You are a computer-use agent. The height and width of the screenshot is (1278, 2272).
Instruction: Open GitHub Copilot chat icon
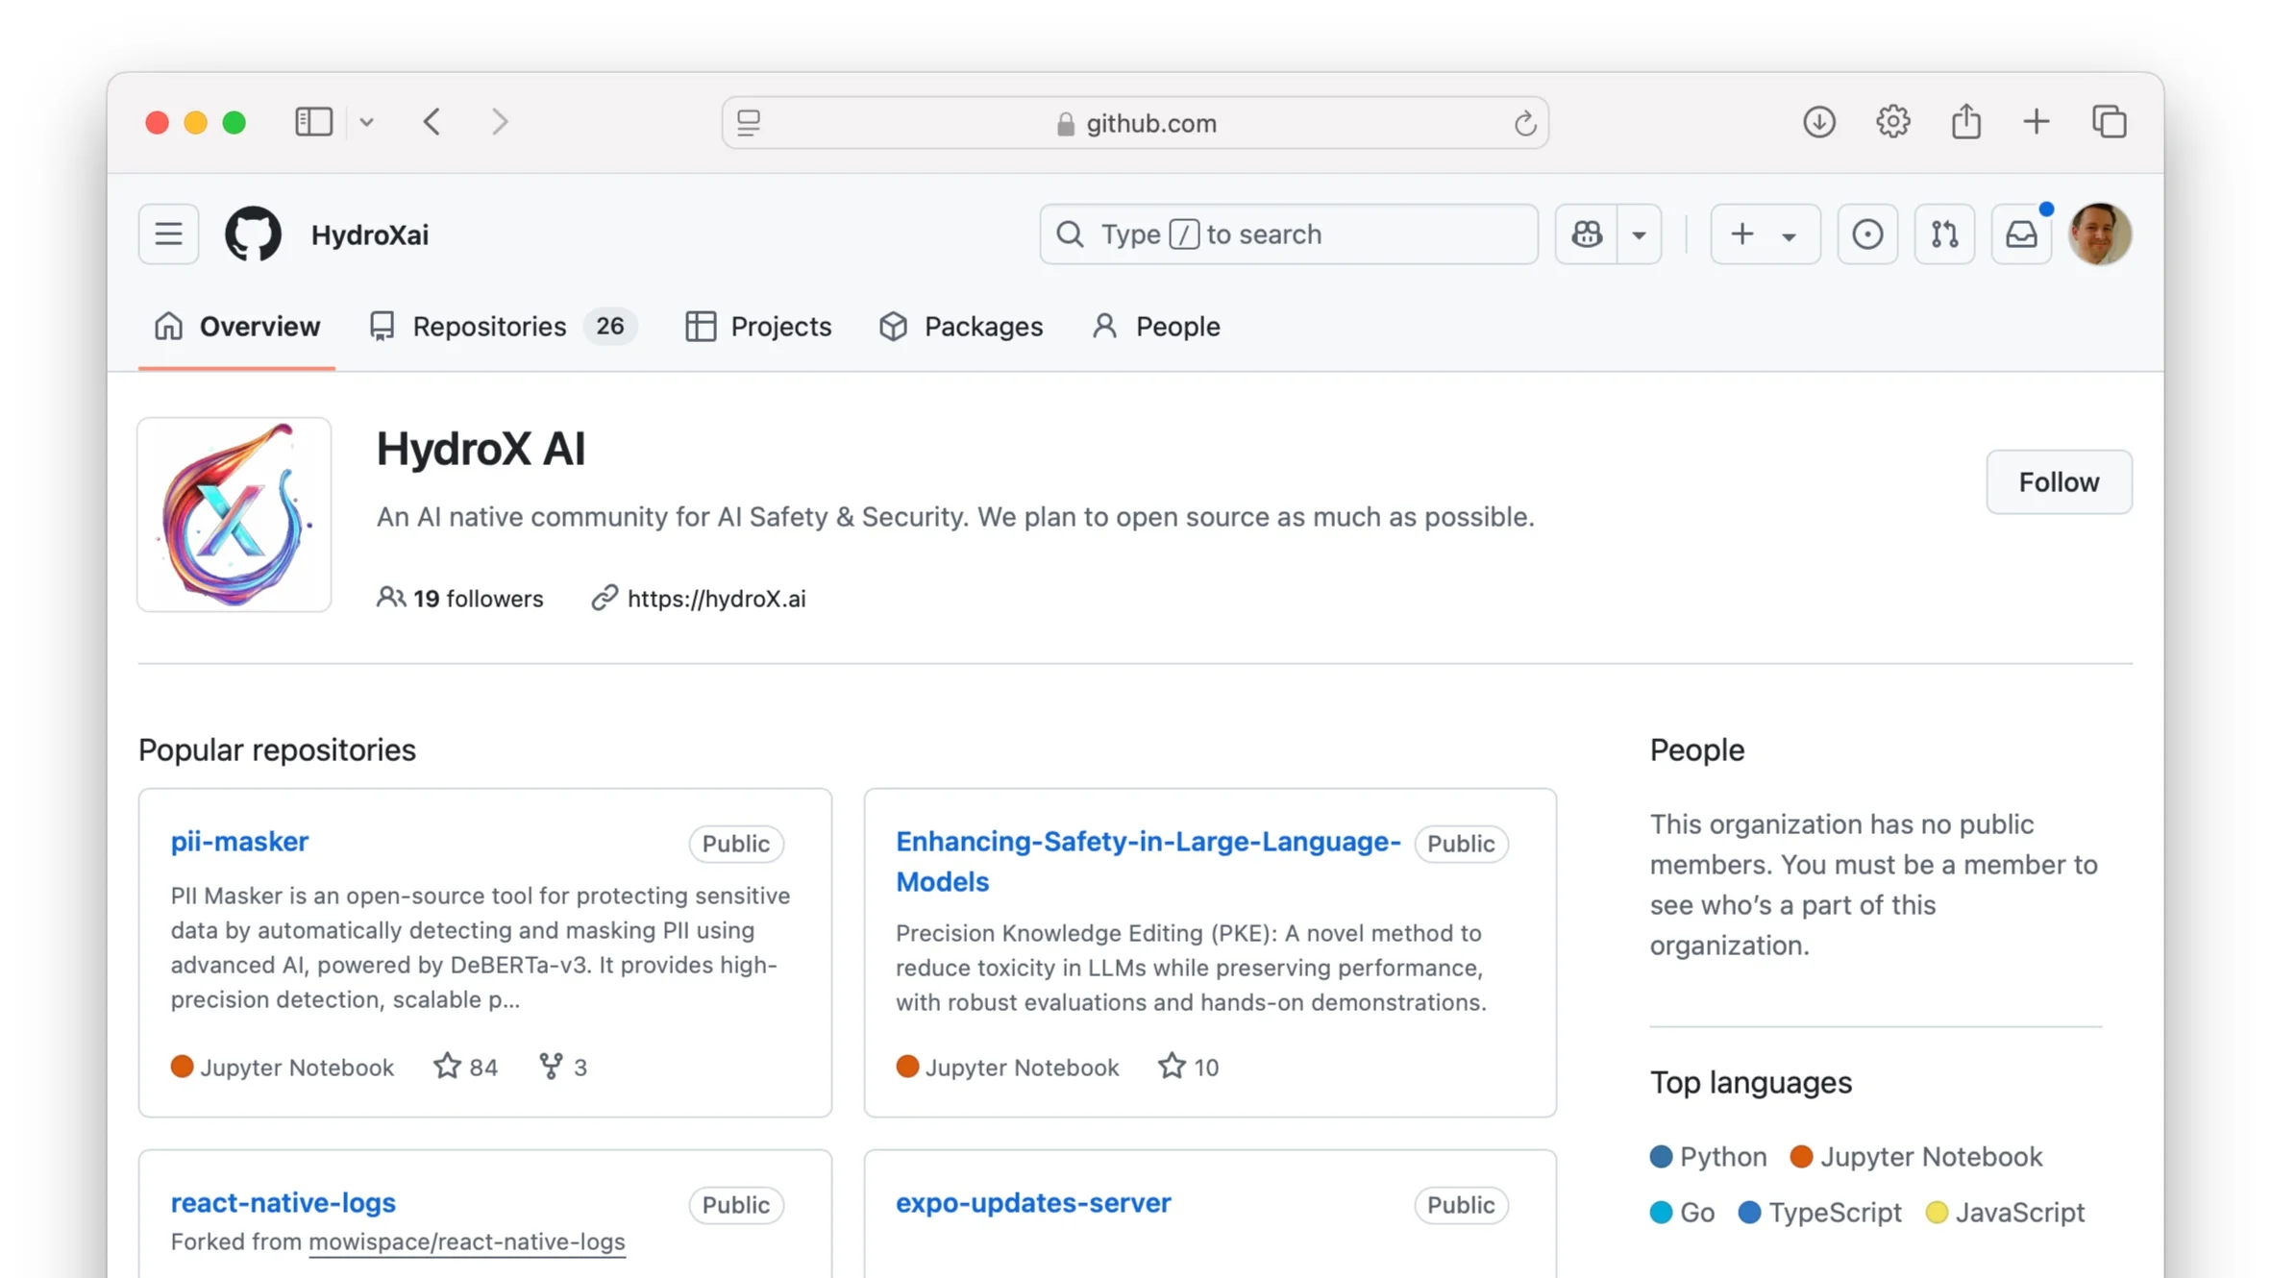point(1587,233)
